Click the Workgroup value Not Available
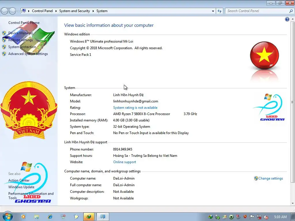 pos(123,198)
